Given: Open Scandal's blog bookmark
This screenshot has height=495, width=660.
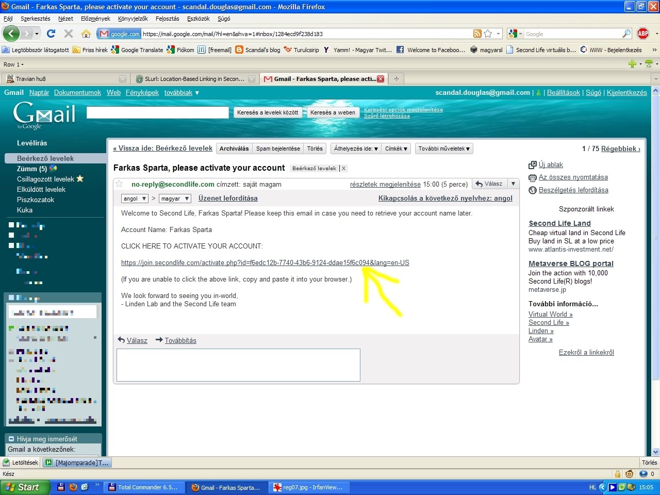Looking at the screenshot, I should click(258, 50).
